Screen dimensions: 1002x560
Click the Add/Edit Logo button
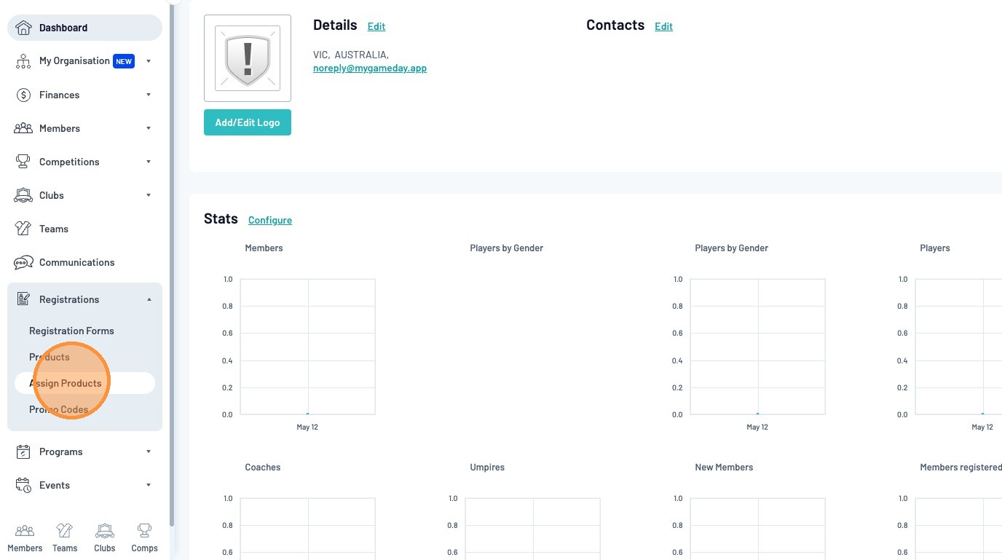[248, 122]
